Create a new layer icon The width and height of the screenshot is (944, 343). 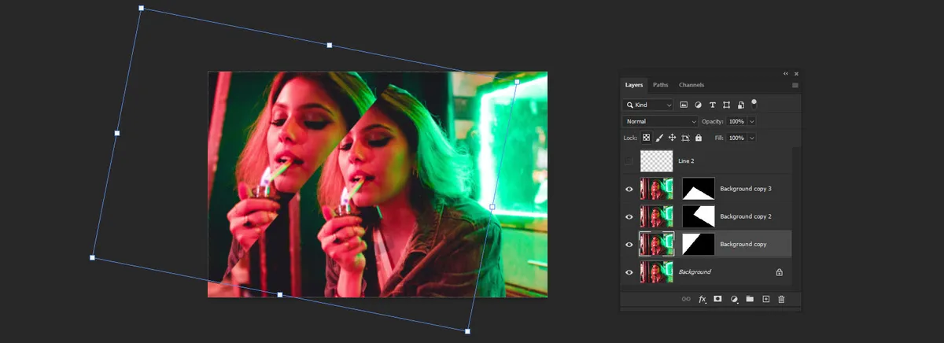[765, 299]
